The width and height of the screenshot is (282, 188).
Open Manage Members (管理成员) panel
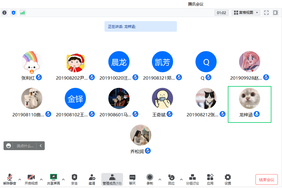pos(112,179)
